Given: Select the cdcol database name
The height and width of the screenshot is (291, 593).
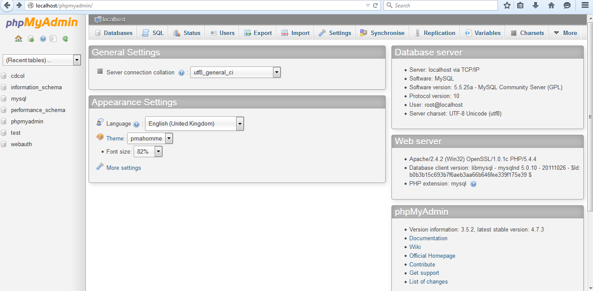Looking at the screenshot, I should 18,76.
